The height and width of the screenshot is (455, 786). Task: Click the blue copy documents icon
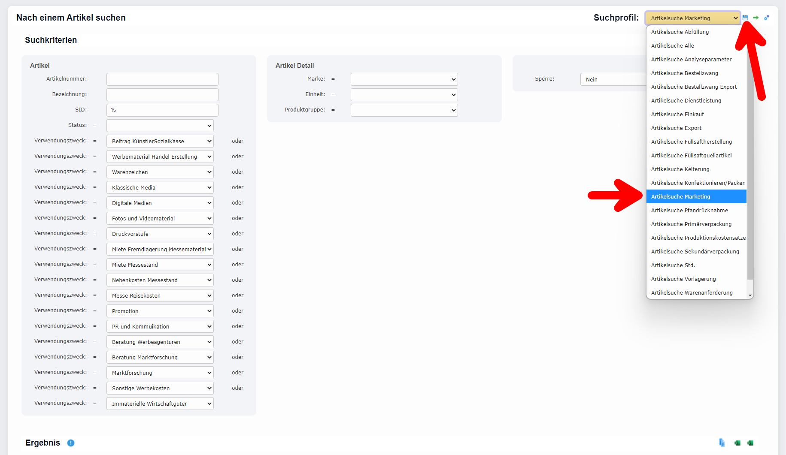point(722,443)
